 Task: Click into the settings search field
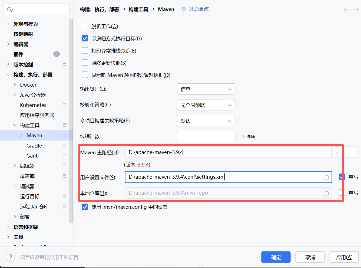tap(37, 9)
